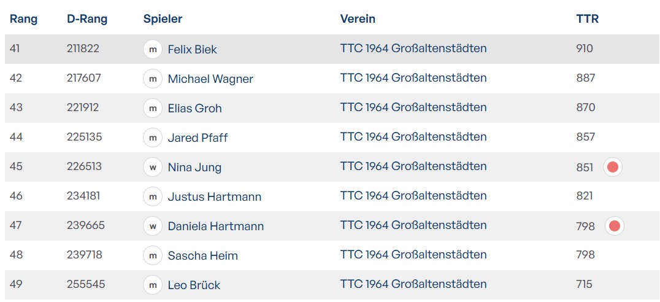Click the 'm' icon beside Sascha Heim
This screenshot has width=660, height=302.
(153, 255)
